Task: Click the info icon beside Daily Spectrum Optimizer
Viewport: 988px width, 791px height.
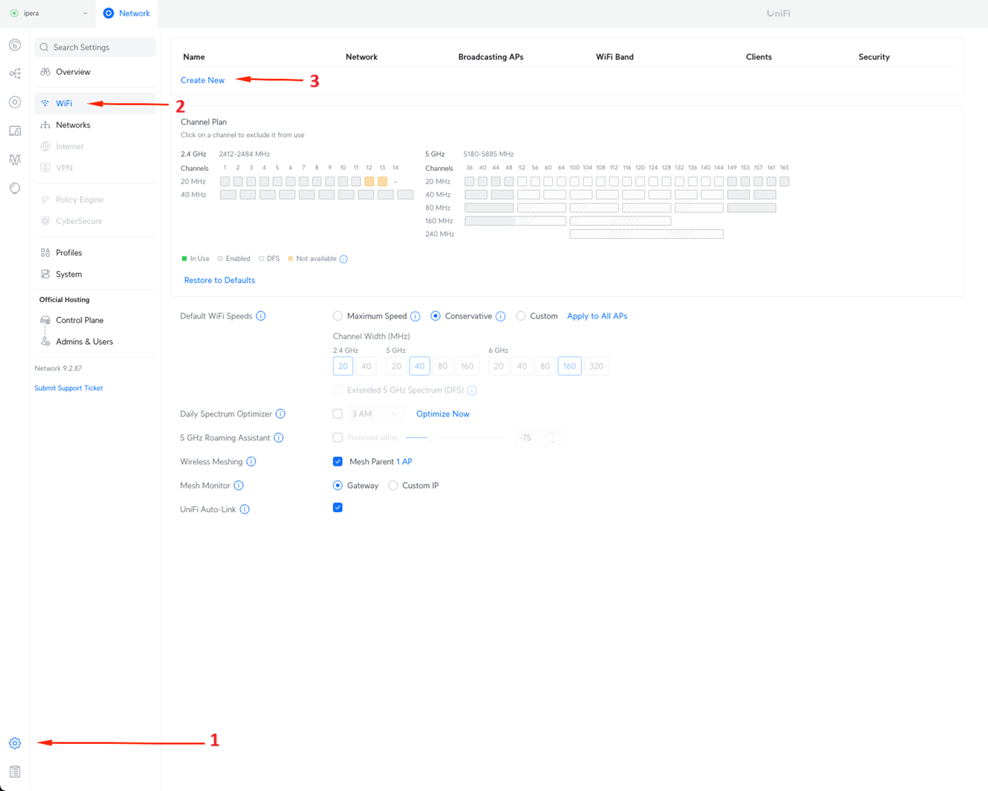Action: [281, 413]
